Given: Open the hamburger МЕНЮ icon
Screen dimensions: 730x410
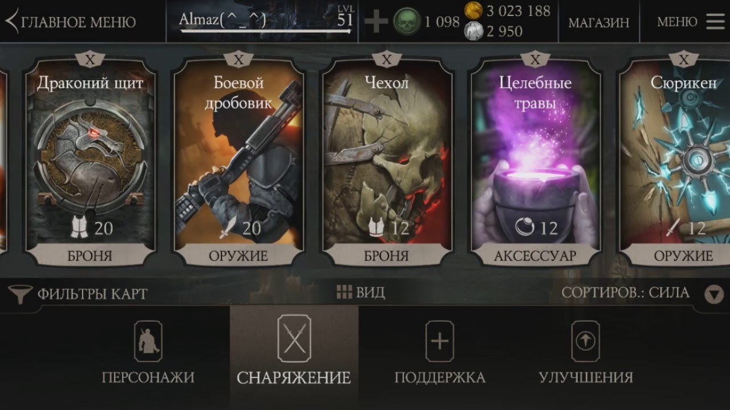Looking at the screenshot, I should click(x=715, y=22).
